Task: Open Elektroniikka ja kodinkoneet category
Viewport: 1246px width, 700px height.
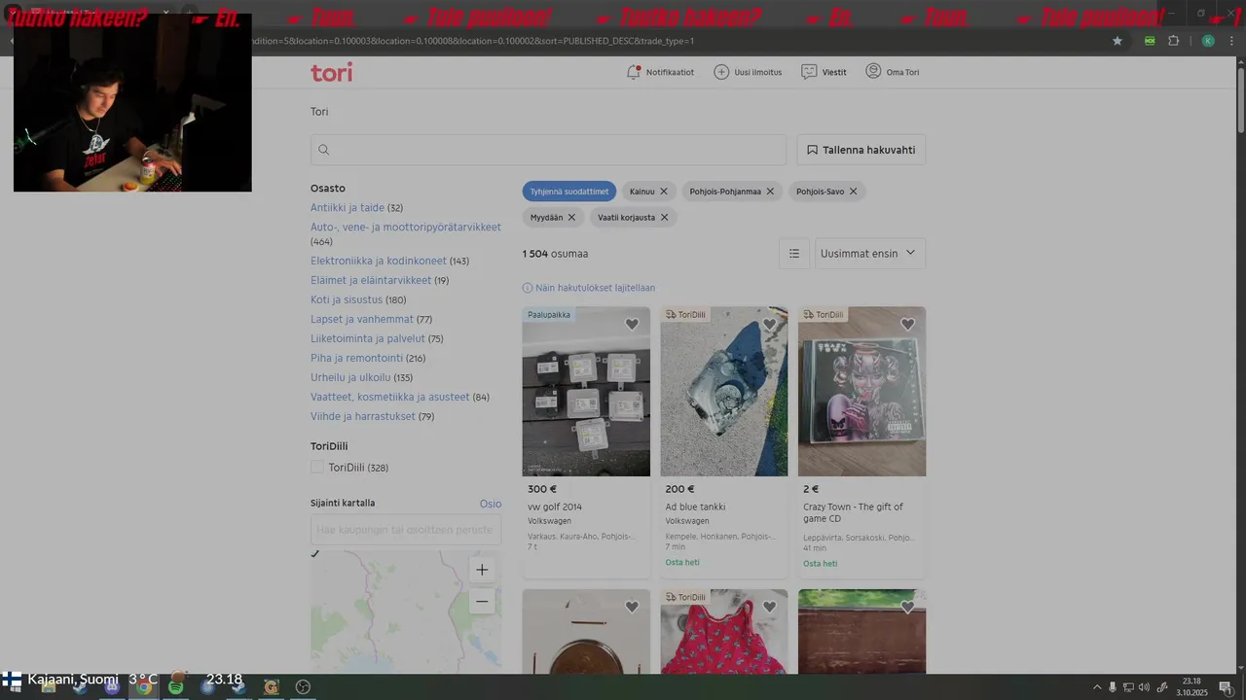Action: (379, 262)
